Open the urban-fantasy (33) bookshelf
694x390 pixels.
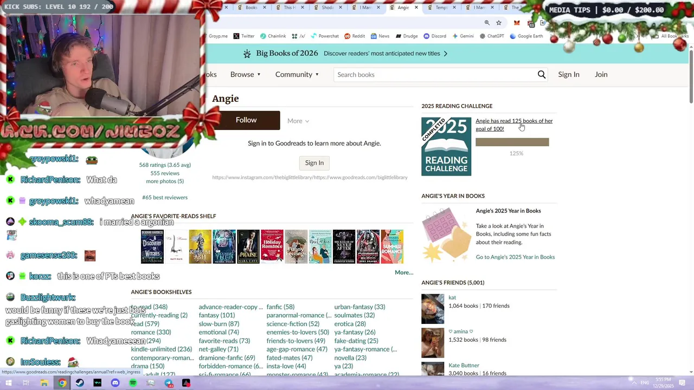click(359, 307)
